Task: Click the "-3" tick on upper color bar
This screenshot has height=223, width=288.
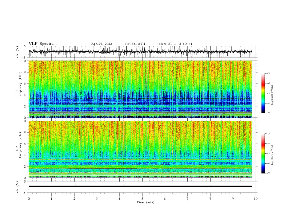Action: pyautogui.click(x=268, y=73)
